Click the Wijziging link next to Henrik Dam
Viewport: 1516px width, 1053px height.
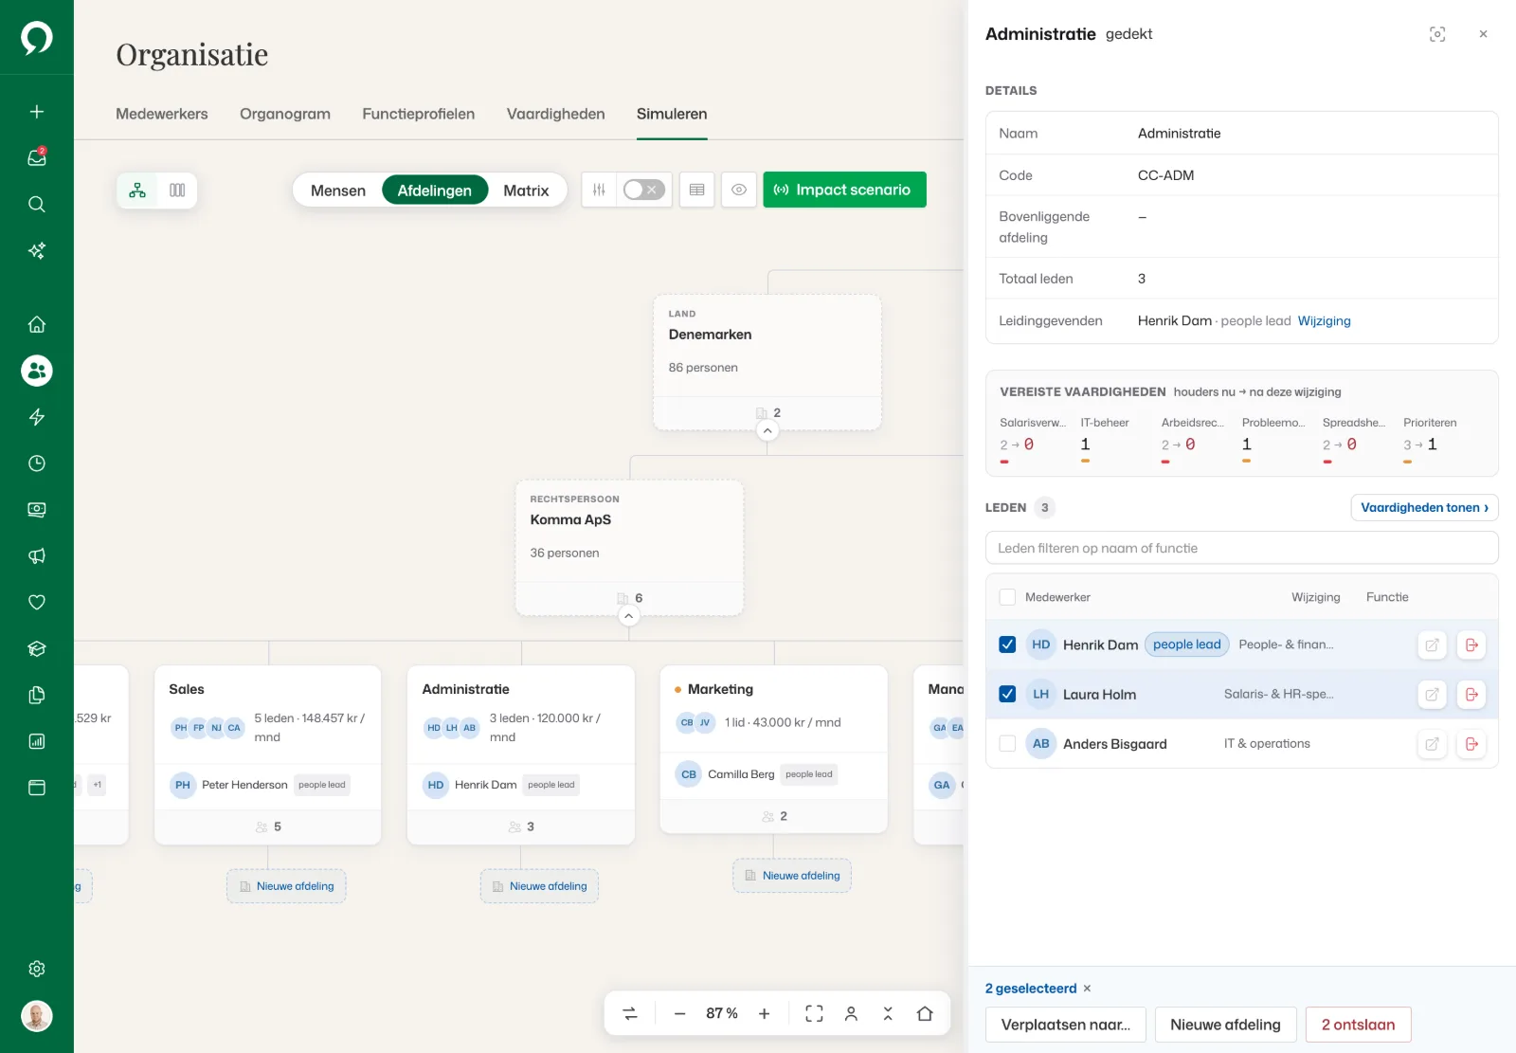[1324, 321]
